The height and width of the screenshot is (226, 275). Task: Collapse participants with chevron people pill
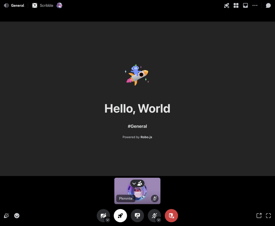[137, 183]
